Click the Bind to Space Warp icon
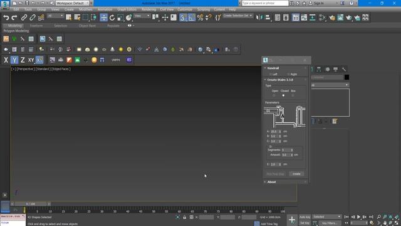This screenshot has width=401, height=226. coord(41,18)
